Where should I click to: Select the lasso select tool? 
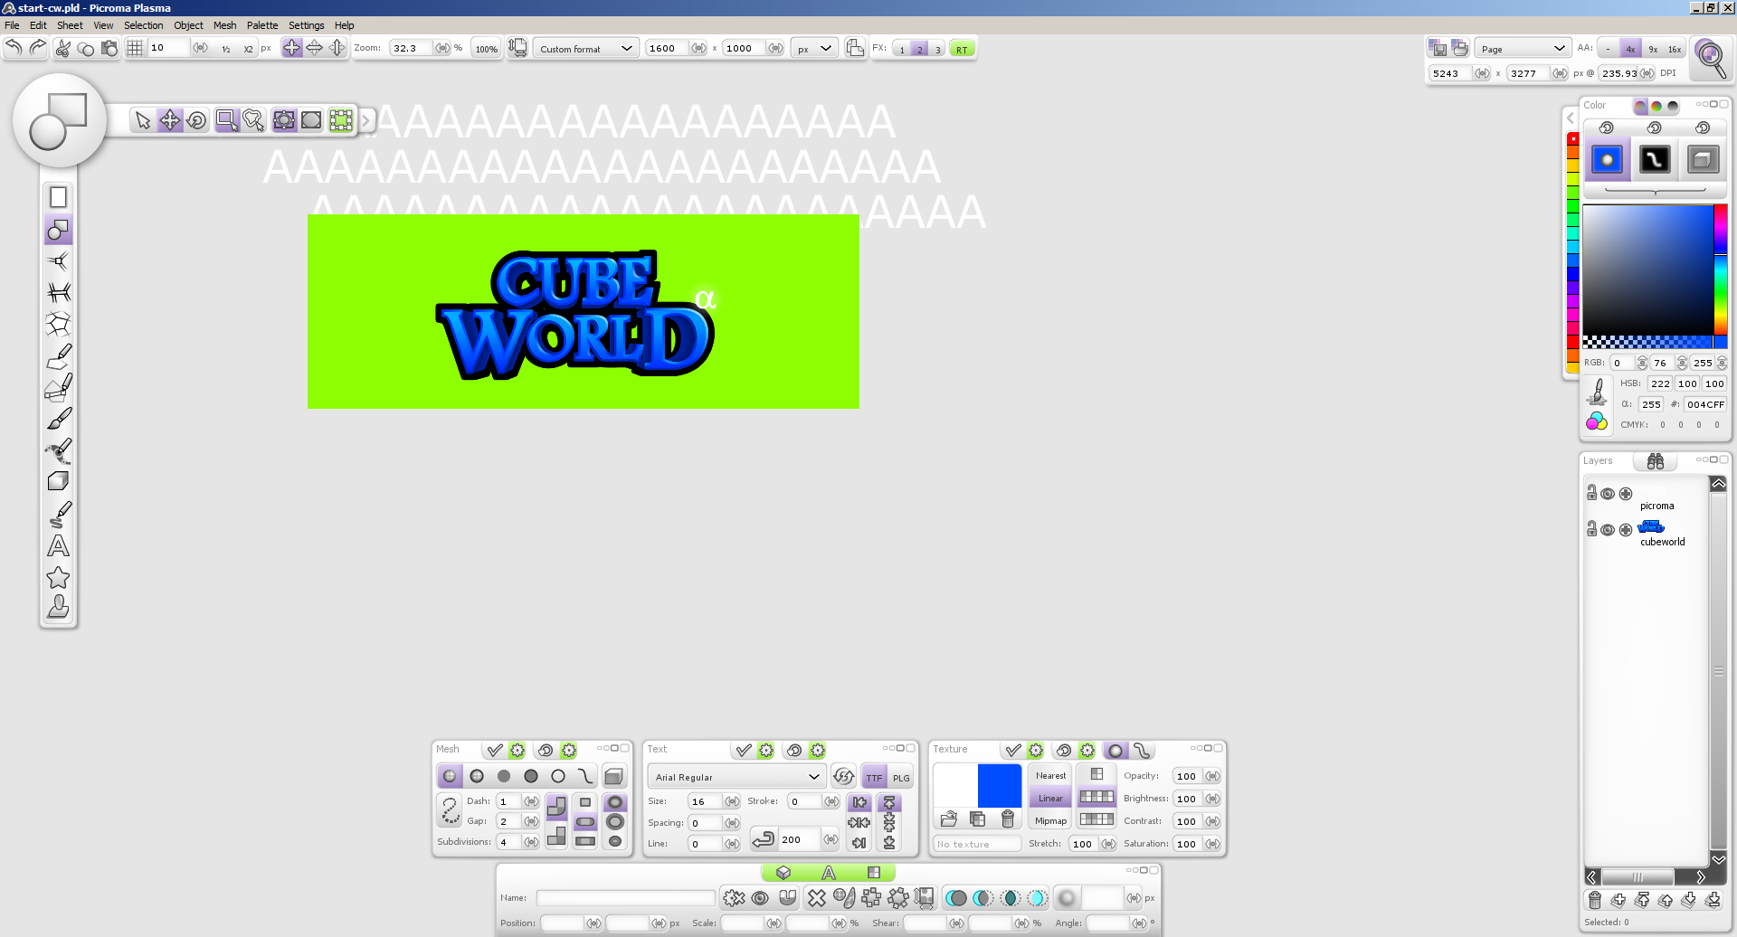pos(253,120)
